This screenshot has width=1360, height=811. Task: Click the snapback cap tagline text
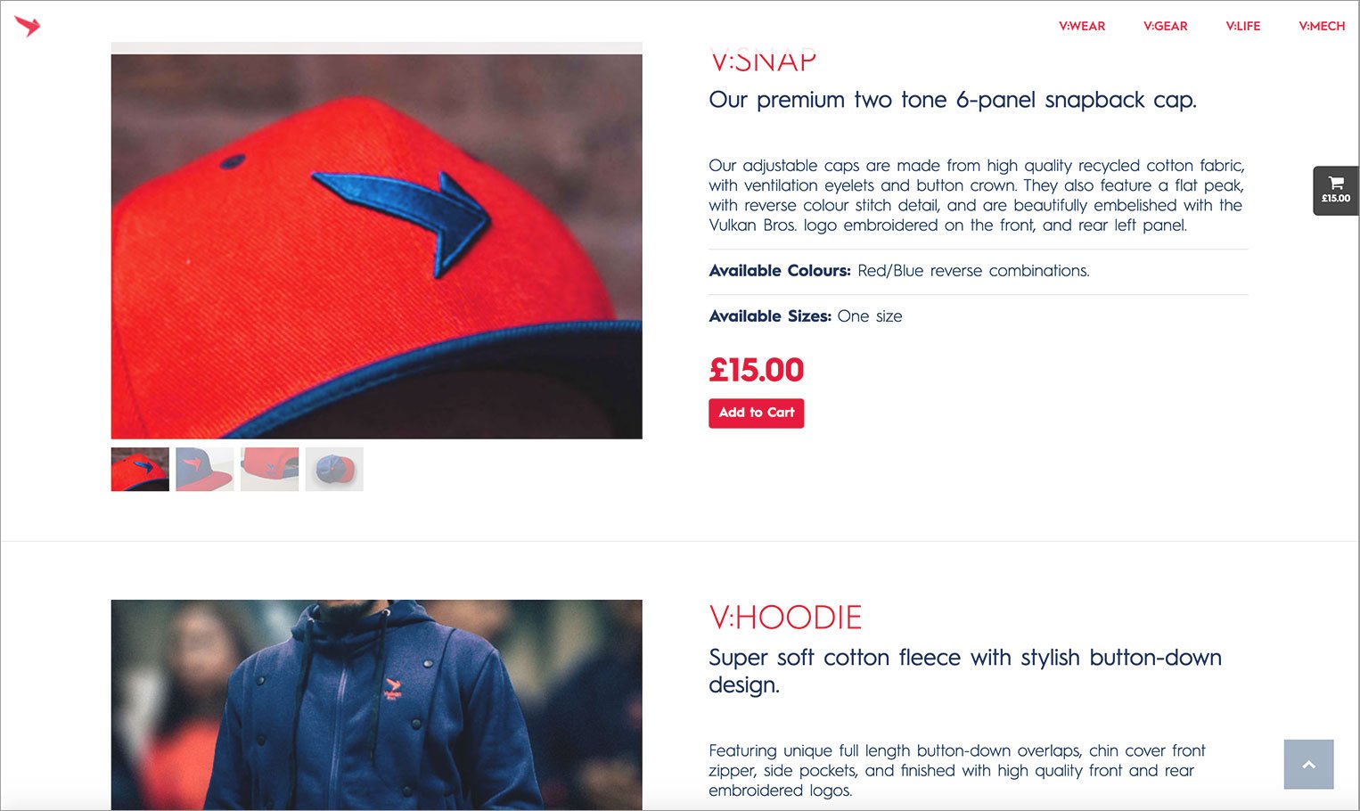[x=953, y=100]
